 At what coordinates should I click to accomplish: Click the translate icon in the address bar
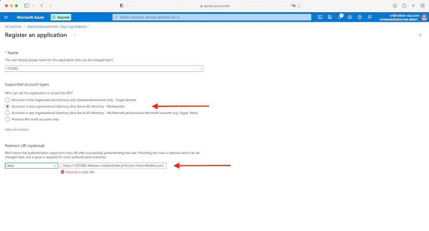tap(293, 5)
